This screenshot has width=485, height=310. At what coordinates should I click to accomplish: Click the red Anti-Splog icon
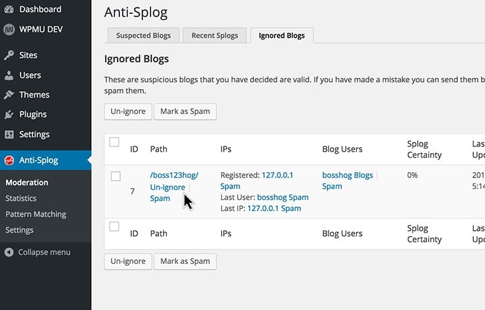[9, 160]
